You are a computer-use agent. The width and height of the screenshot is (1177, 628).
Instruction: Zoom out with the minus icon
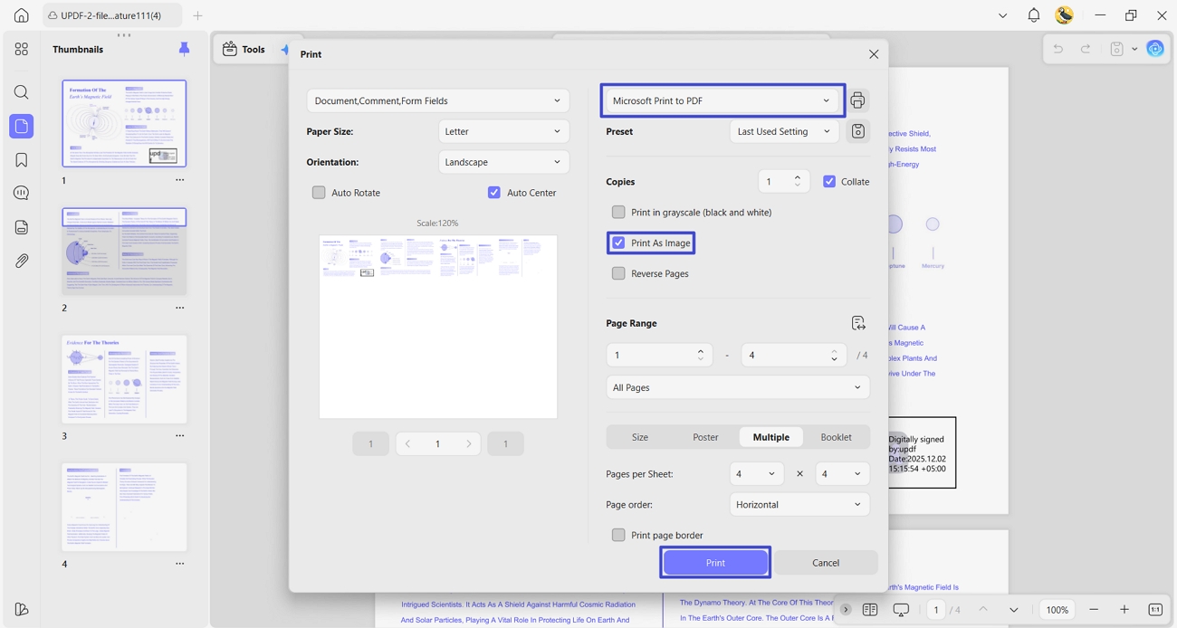[1094, 610]
